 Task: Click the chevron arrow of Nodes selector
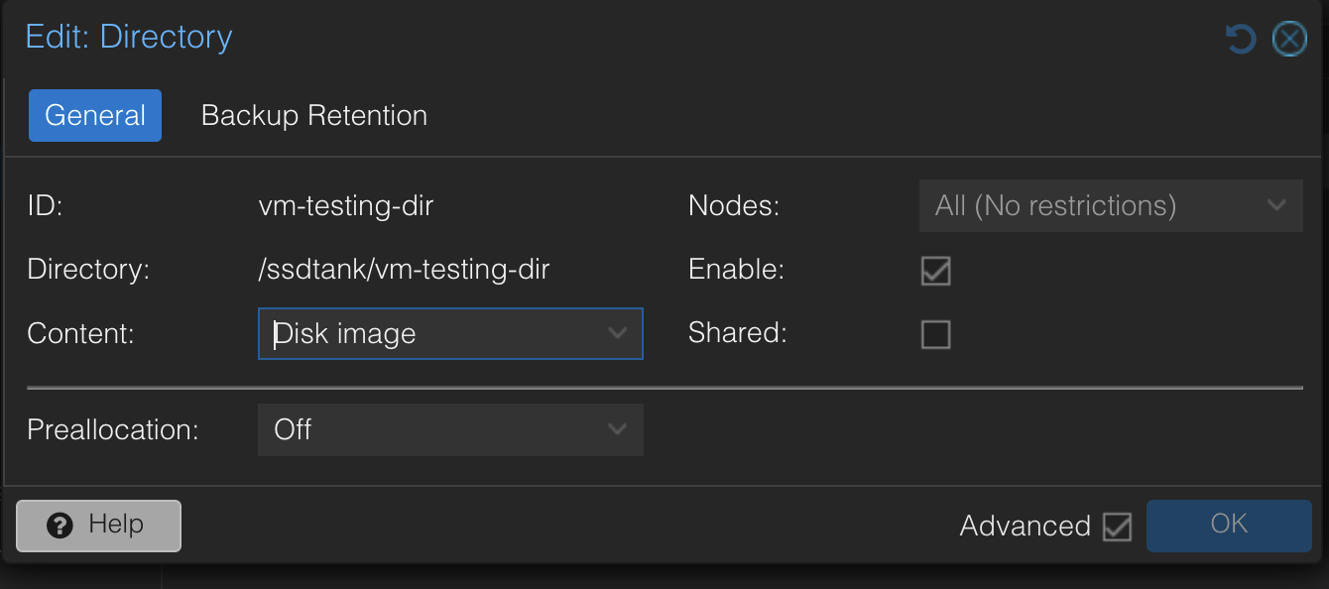click(x=1277, y=205)
